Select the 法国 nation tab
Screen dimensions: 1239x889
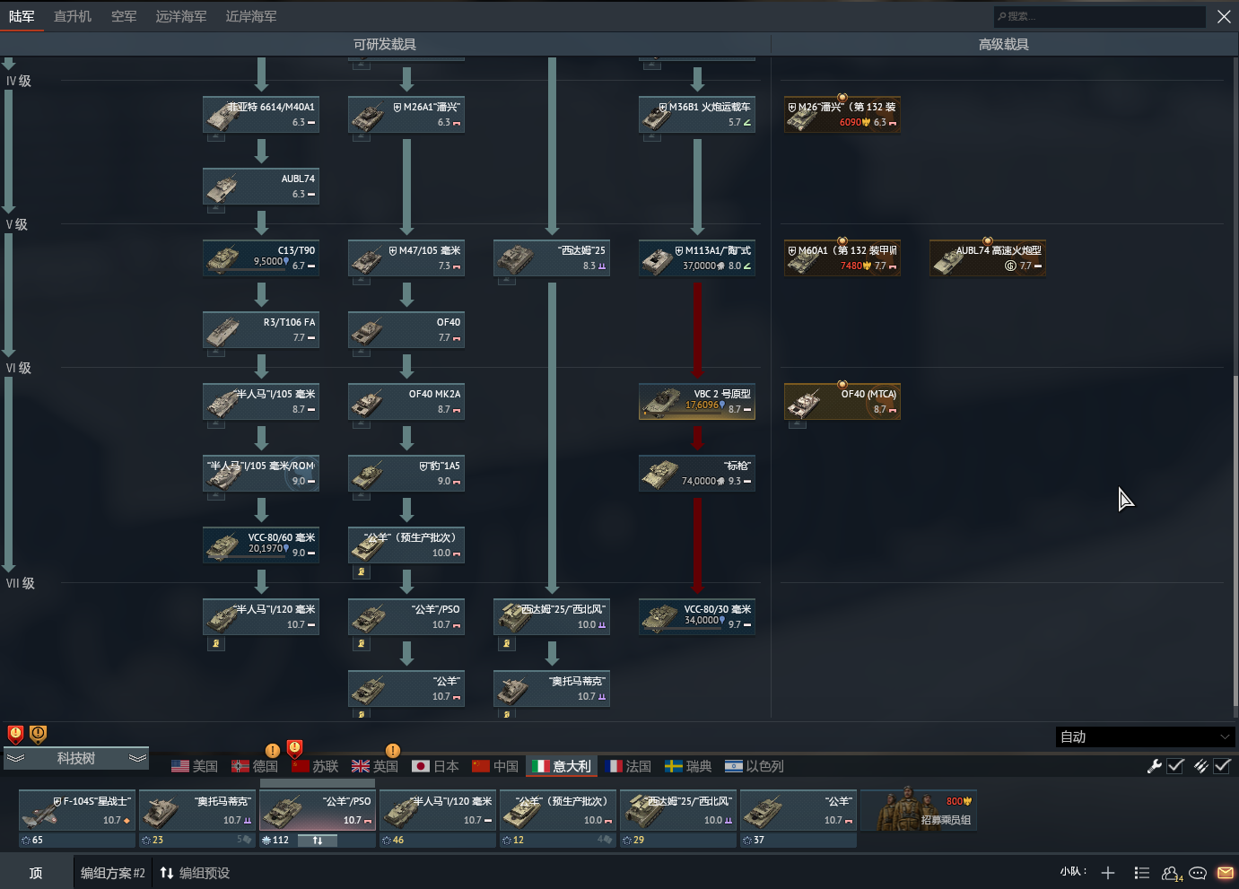(x=628, y=766)
